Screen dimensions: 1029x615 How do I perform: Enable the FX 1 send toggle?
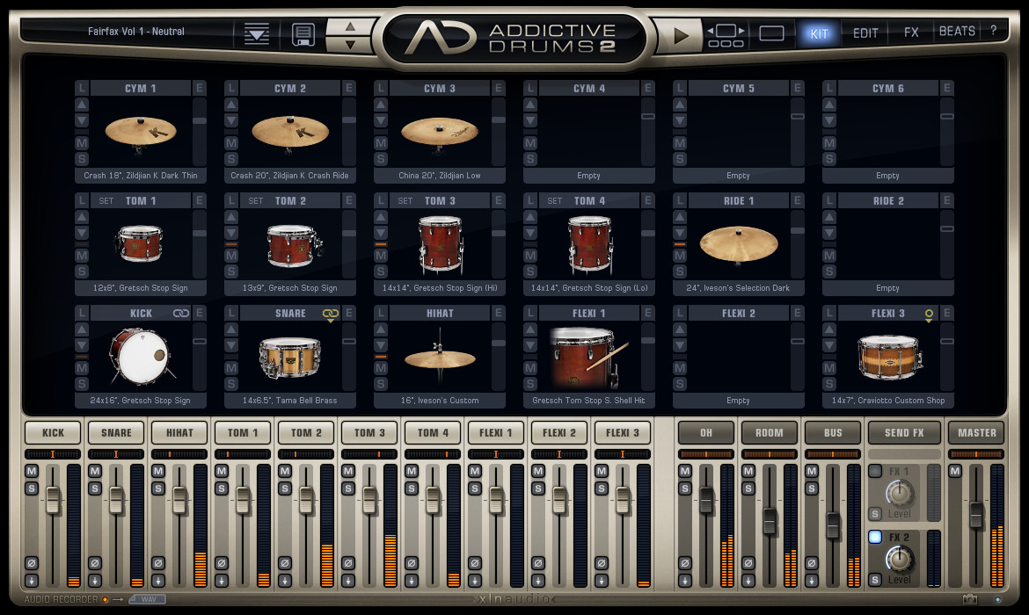click(x=875, y=471)
